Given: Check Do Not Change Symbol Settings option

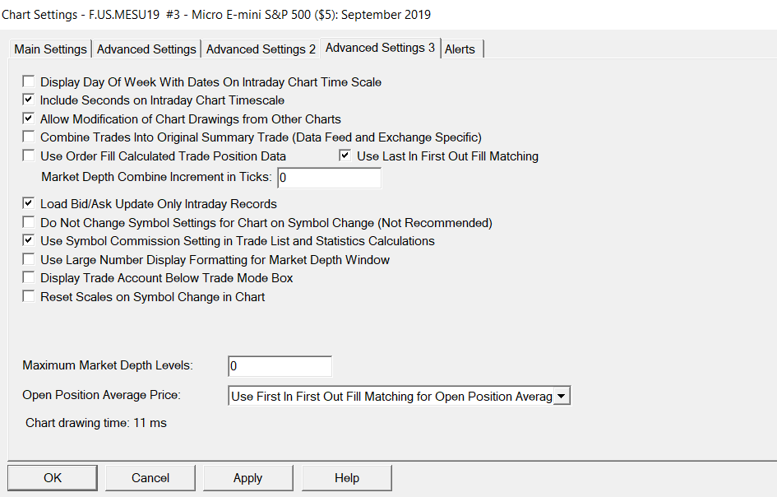Looking at the screenshot, I should [29, 222].
